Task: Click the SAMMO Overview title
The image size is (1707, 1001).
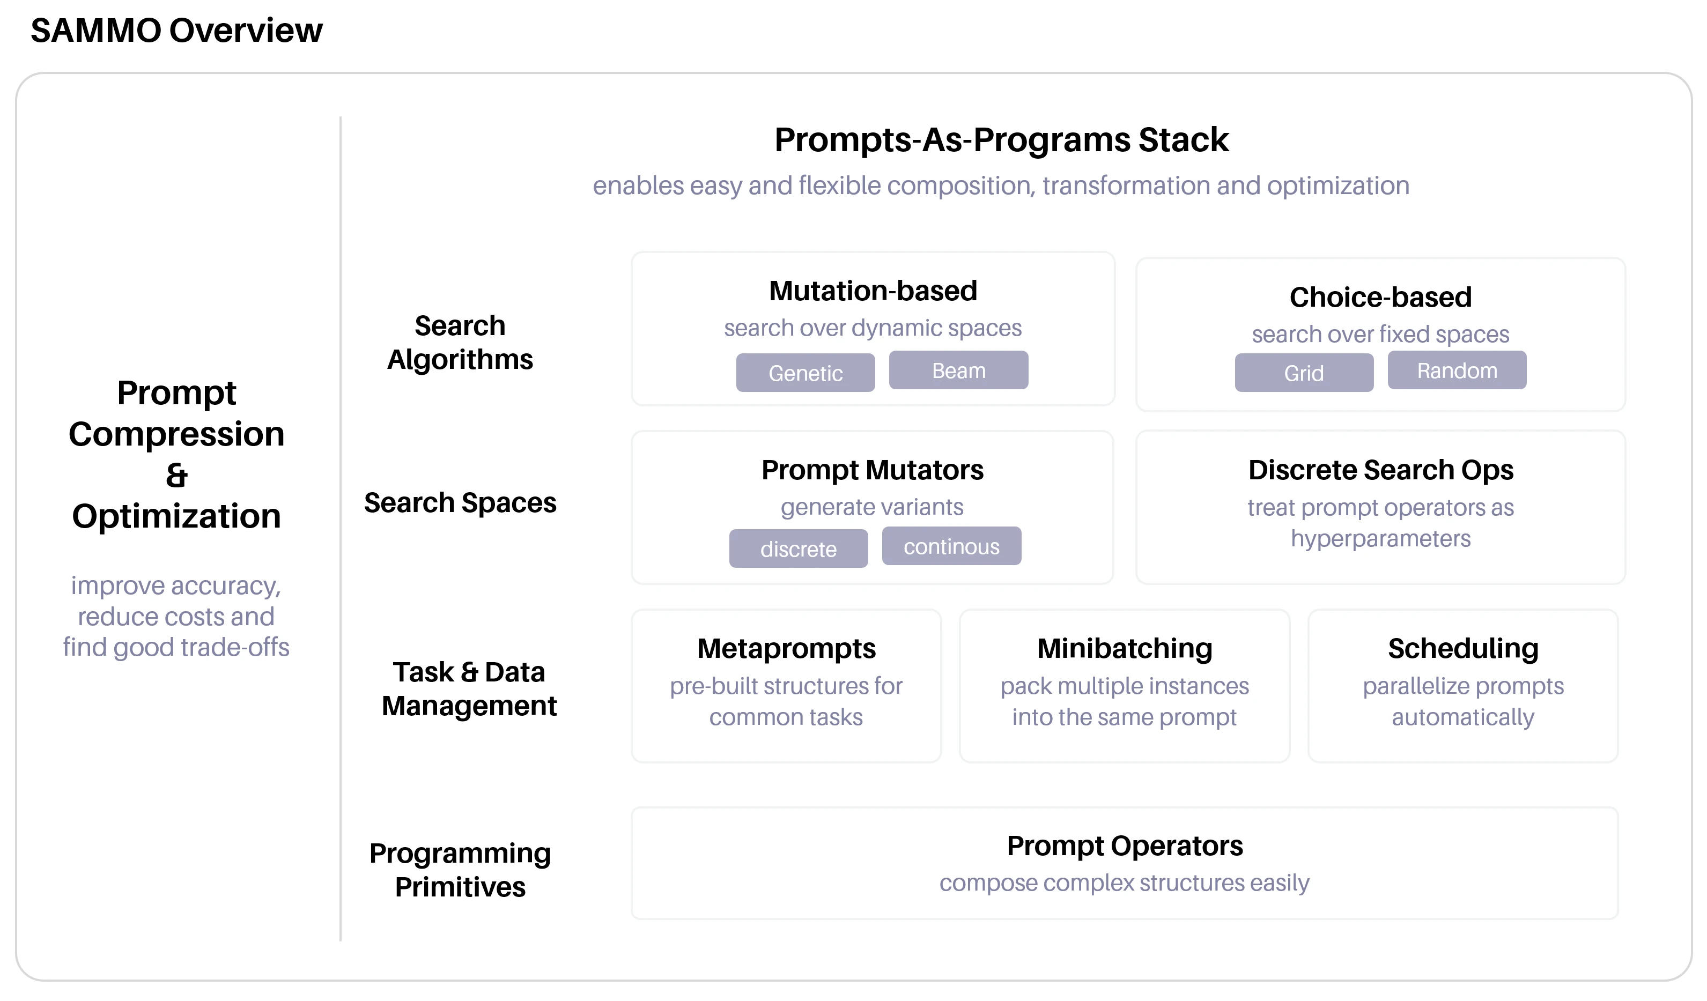Action: pyautogui.click(x=177, y=31)
